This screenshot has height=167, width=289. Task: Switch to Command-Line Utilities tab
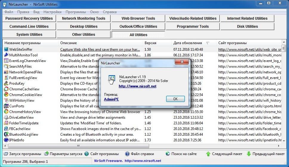click(29, 27)
